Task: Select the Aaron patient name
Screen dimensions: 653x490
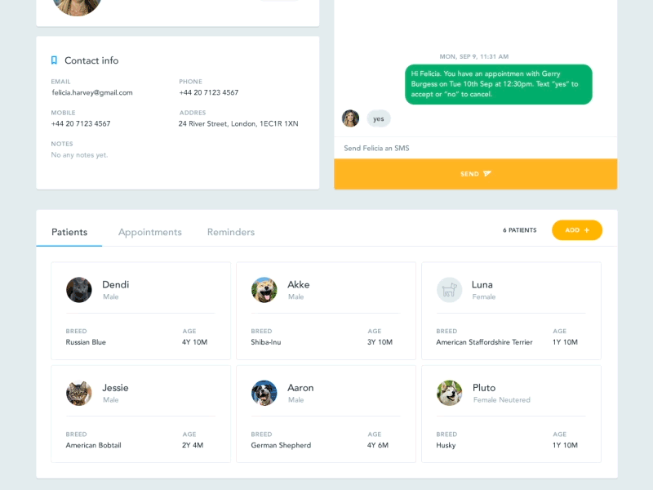Action: 300,388
